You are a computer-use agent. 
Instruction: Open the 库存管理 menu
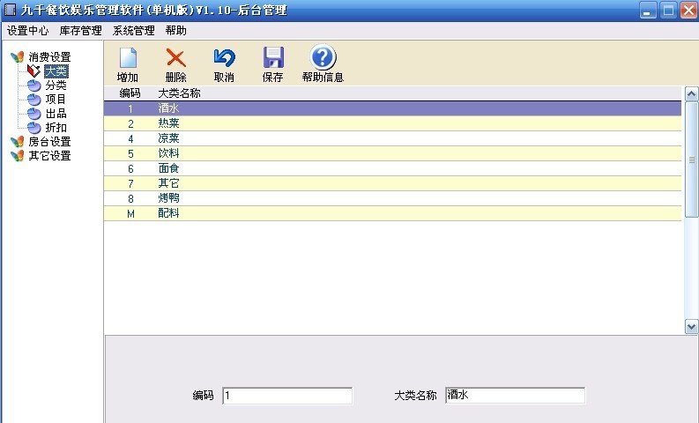point(81,31)
